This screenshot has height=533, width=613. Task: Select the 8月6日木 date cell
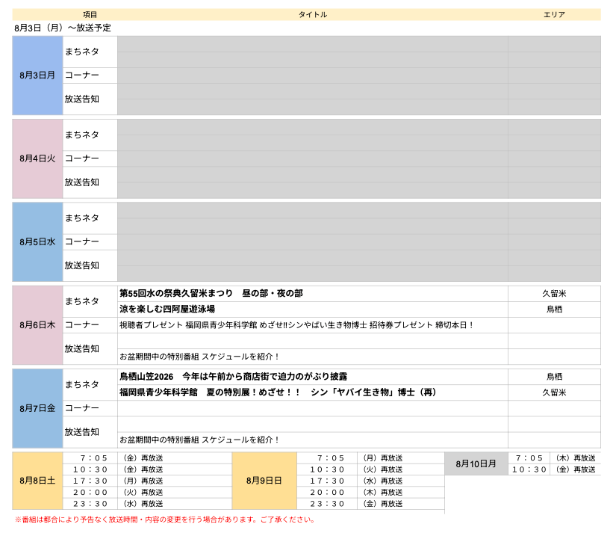click(37, 325)
